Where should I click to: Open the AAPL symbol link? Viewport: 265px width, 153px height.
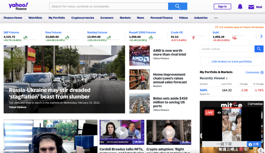tap(203, 90)
